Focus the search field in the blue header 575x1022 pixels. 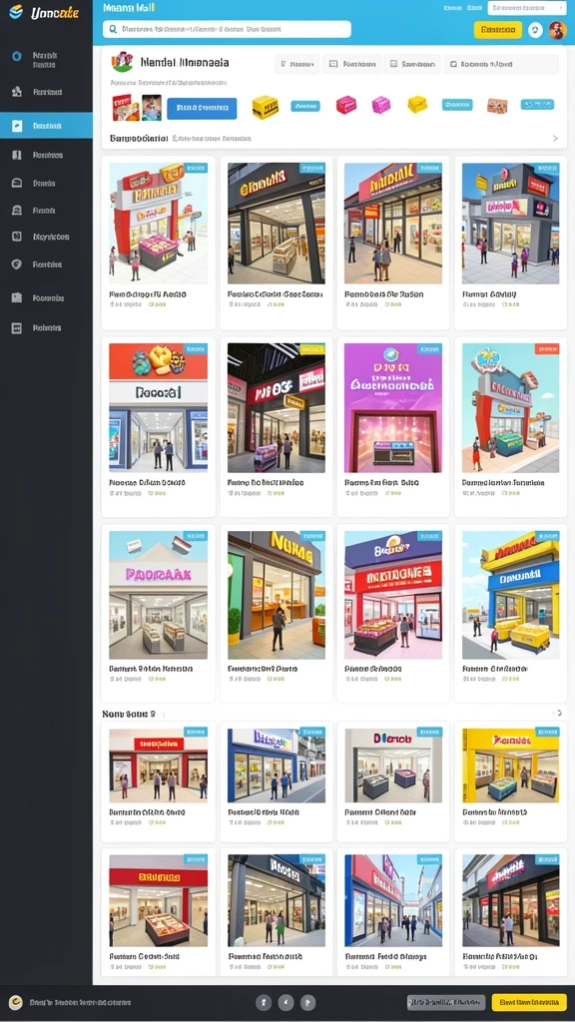(x=227, y=29)
